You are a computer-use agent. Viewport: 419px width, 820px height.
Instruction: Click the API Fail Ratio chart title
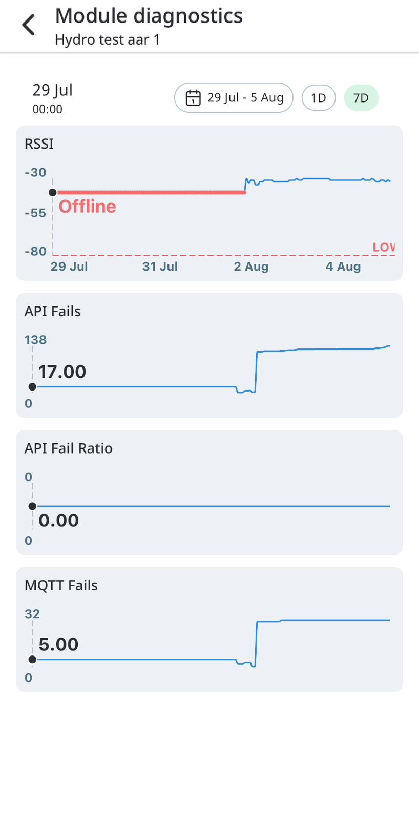coord(68,448)
